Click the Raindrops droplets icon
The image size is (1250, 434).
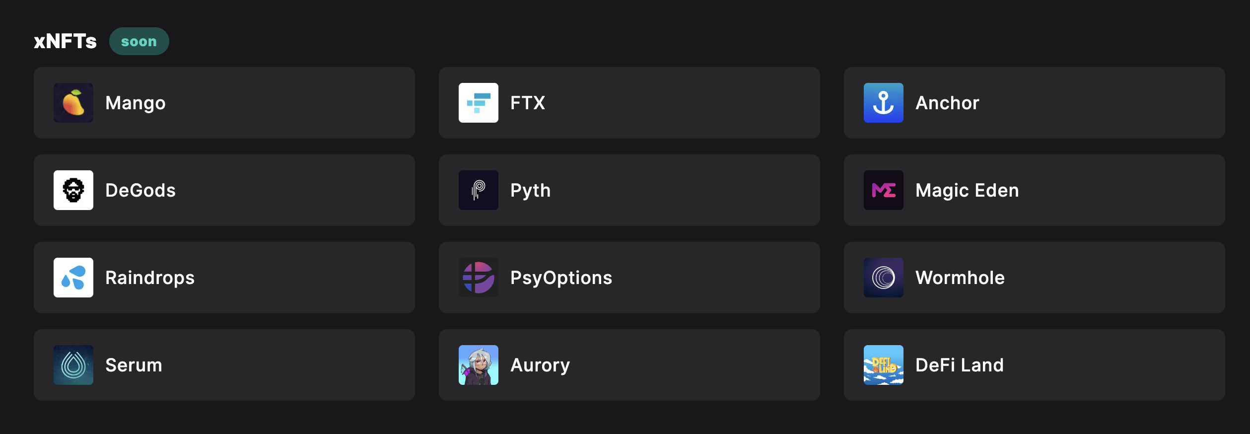point(73,278)
